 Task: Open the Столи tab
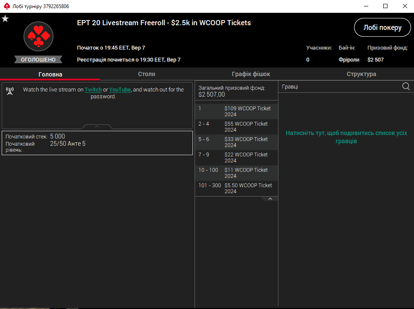click(147, 74)
